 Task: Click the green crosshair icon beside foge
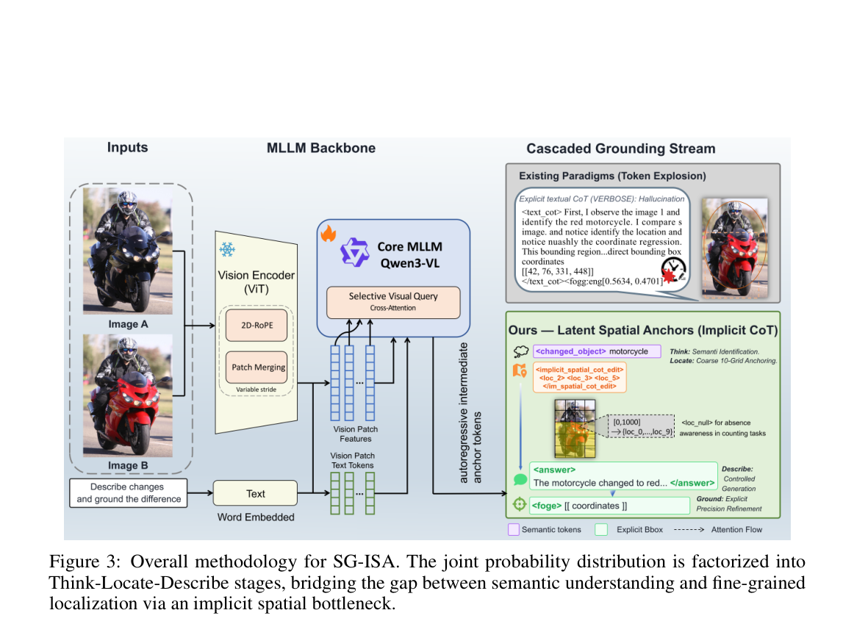[x=520, y=504]
